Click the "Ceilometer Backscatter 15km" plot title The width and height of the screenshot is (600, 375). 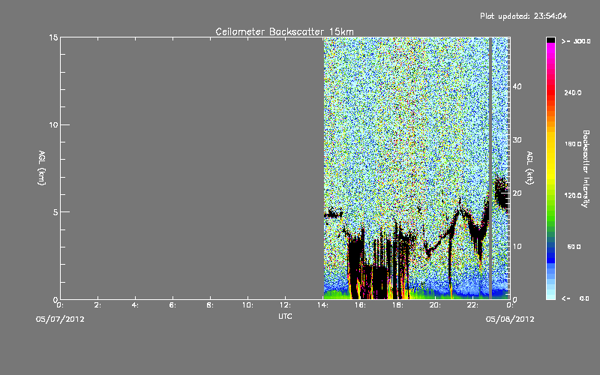tap(284, 31)
